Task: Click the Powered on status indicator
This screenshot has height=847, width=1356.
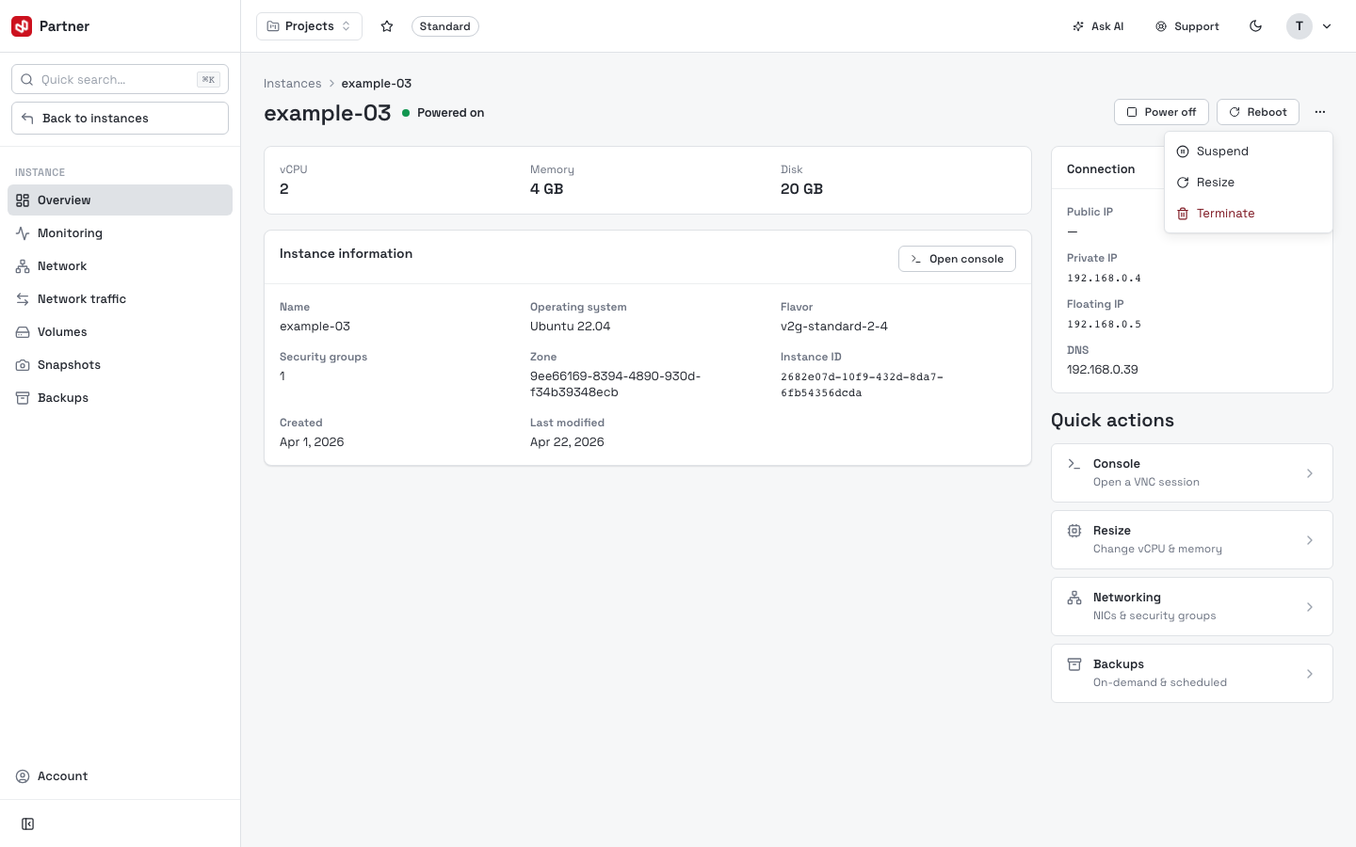Action: pyautogui.click(x=444, y=113)
